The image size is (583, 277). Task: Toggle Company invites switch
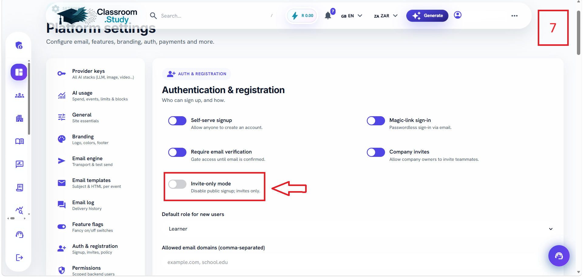[376, 152]
